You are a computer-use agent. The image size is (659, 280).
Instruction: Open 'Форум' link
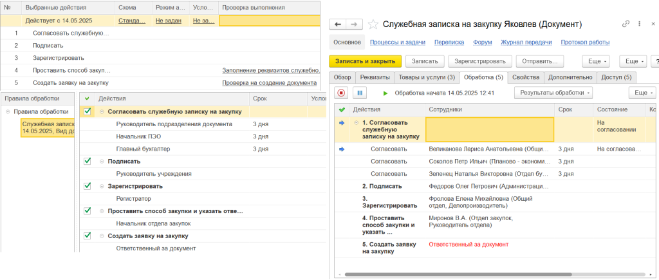click(483, 42)
